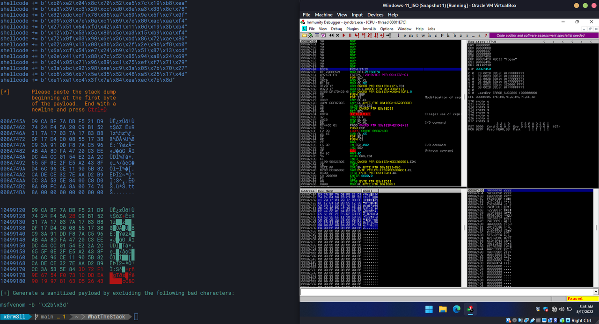
Task: Click the Open file toolbar icon in Immunity Debugger
Action: tap(304, 35)
